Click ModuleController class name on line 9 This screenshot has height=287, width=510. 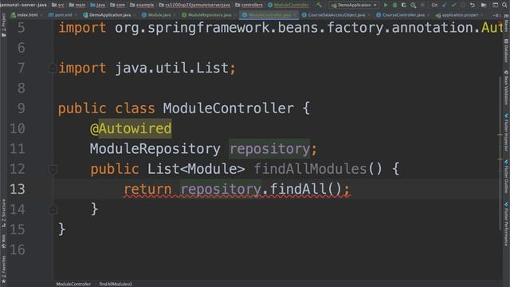pos(229,108)
